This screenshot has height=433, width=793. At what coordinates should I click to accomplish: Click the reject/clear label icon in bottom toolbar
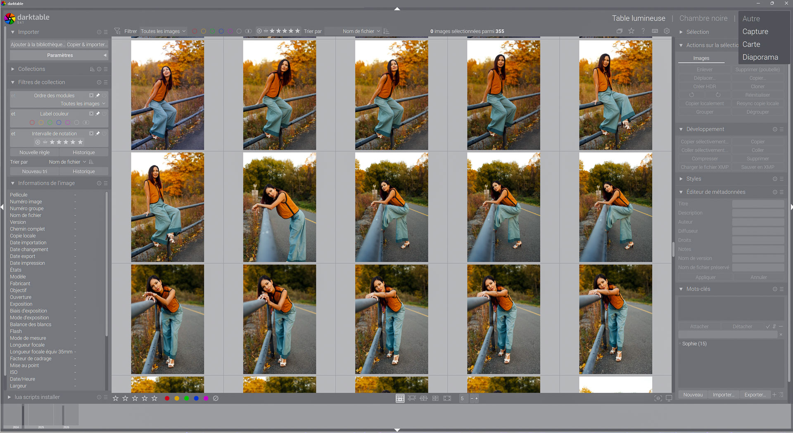(x=216, y=398)
